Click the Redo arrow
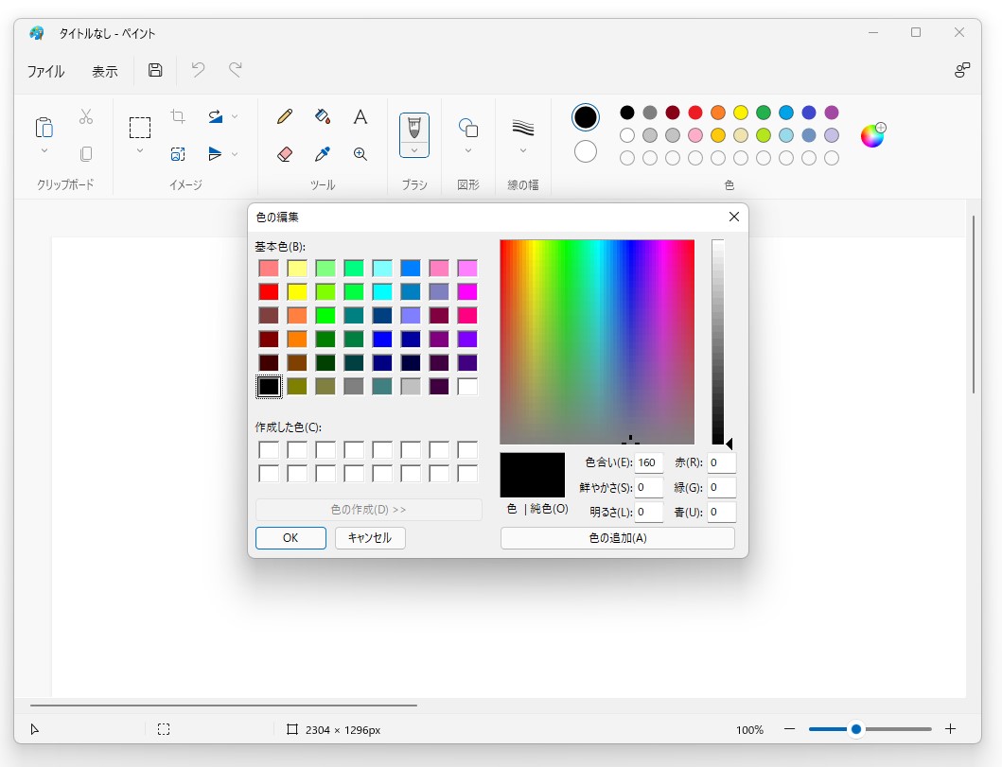 [x=236, y=70]
